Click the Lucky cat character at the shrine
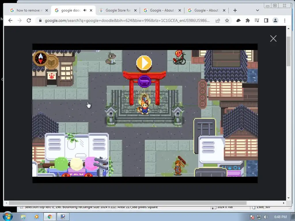 point(144,108)
